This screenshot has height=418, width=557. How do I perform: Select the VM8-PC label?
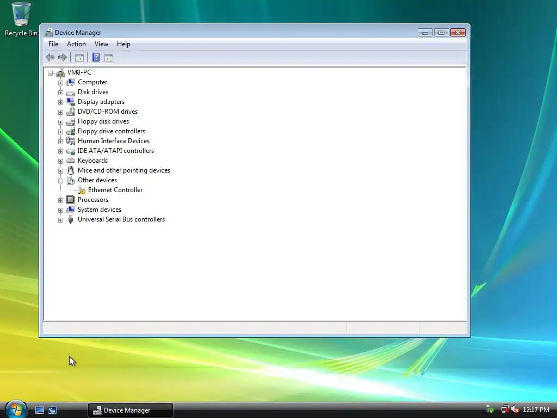click(x=79, y=72)
